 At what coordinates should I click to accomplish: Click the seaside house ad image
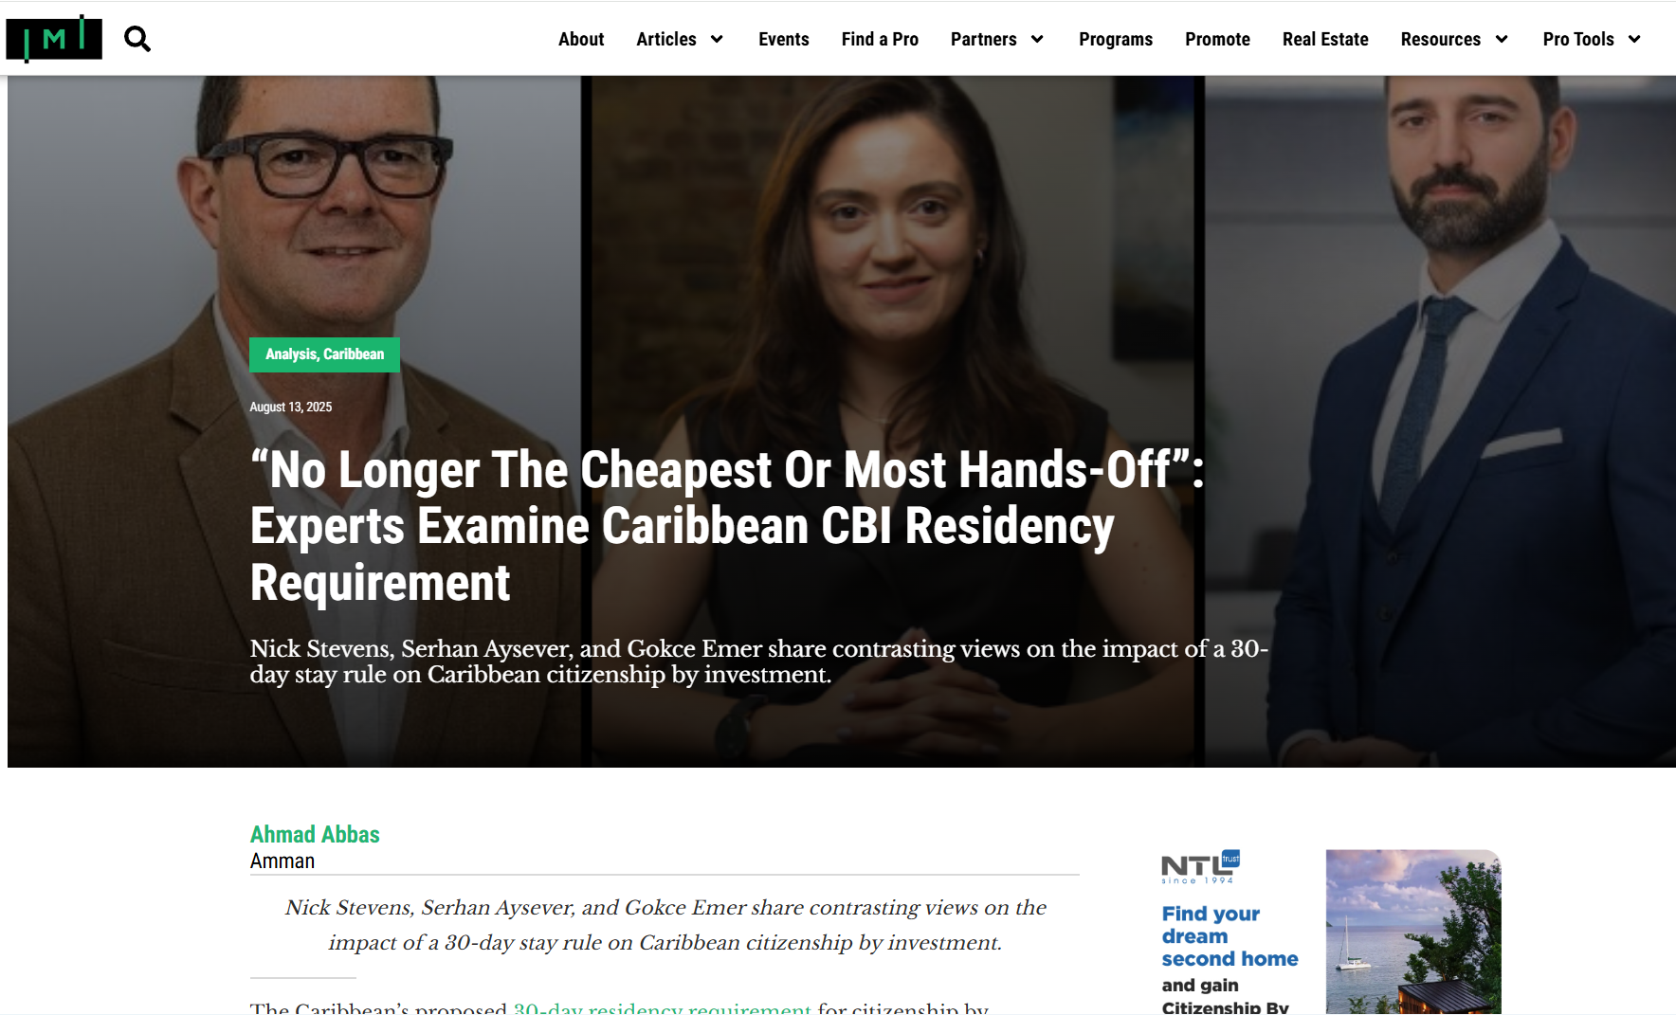pyautogui.click(x=1413, y=932)
